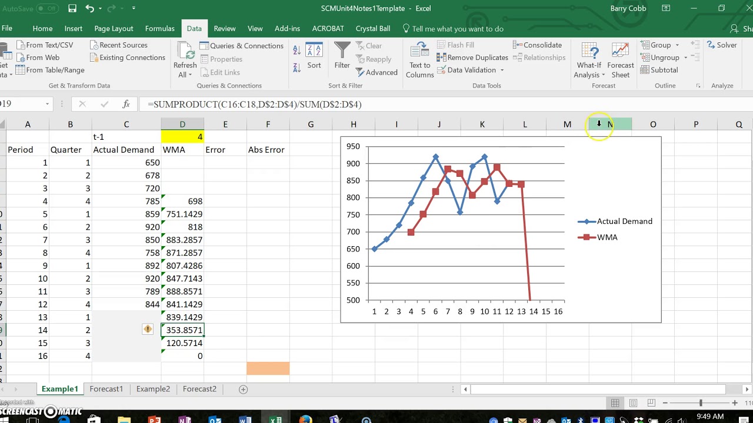Screen dimensions: 753x423
Task: Expand the Group dropdown arrow
Action: pyautogui.click(x=677, y=45)
